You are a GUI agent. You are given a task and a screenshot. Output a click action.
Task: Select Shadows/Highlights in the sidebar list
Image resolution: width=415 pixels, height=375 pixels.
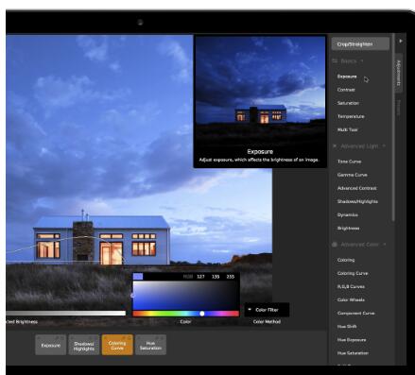357,201
